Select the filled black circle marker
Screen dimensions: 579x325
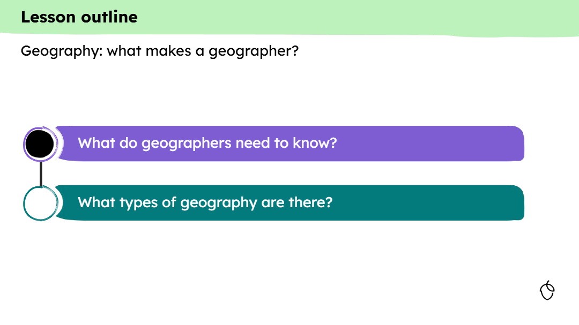point(40,144)
